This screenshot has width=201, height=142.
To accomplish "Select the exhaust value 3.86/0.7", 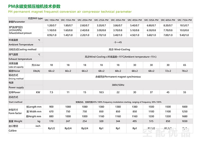I will [x=118, y=25].
